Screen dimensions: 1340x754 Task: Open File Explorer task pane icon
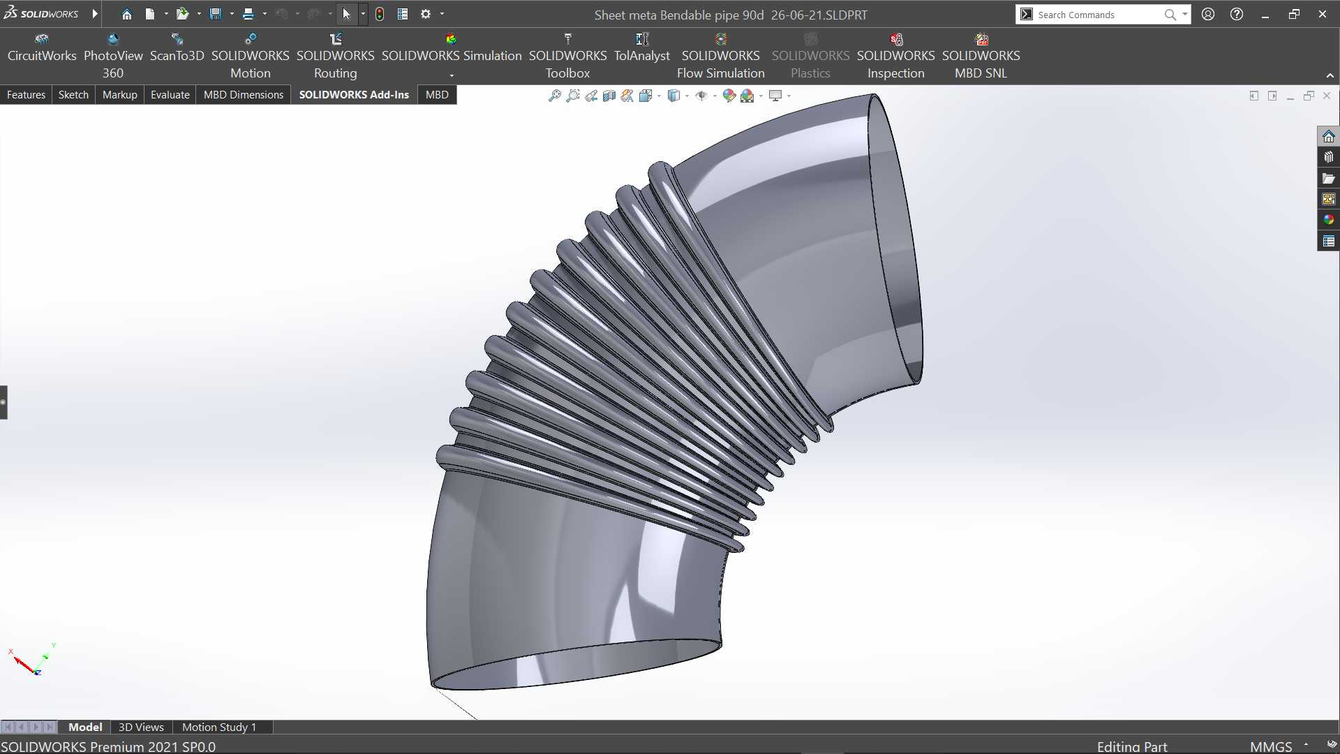click(1328, 178)
